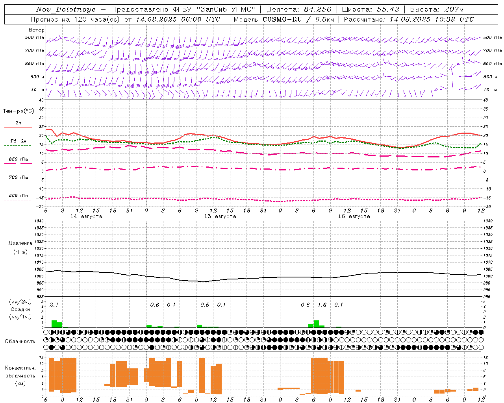This screenshot has height=403, width=504.
Task: Click the Конвективн. облачность label
Action: point(20,372)
